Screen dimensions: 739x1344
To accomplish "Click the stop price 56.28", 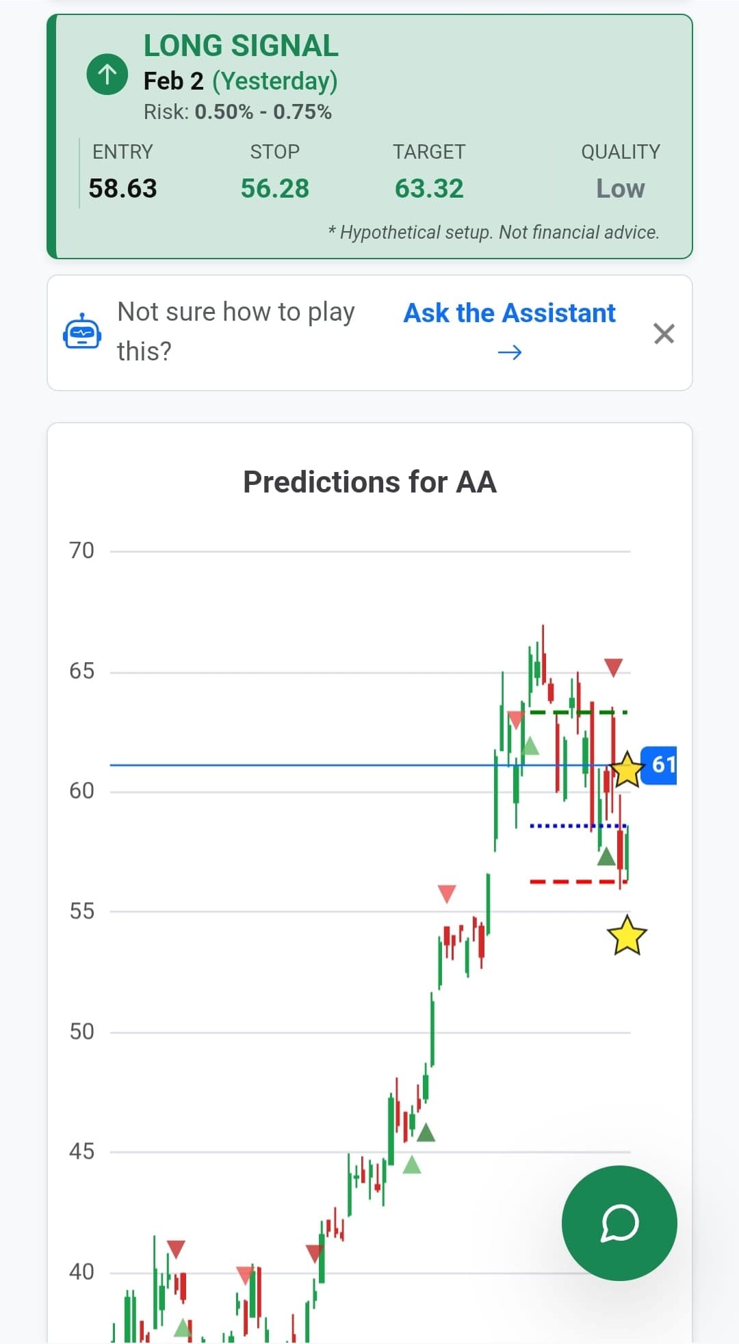I will pos(275,188).
